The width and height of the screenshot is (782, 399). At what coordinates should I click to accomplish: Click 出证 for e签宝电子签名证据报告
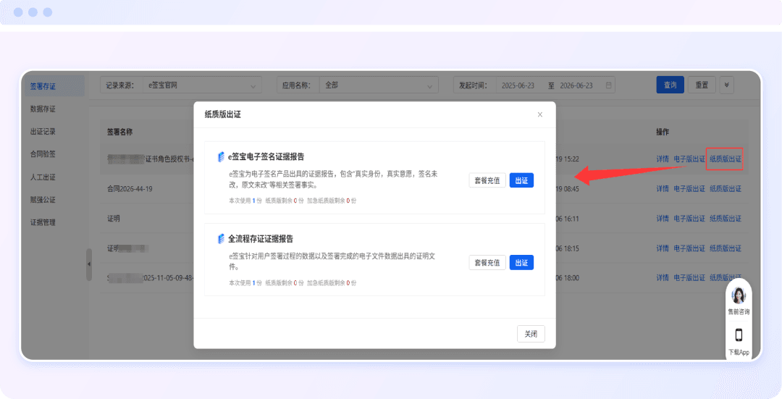point(521,180)
